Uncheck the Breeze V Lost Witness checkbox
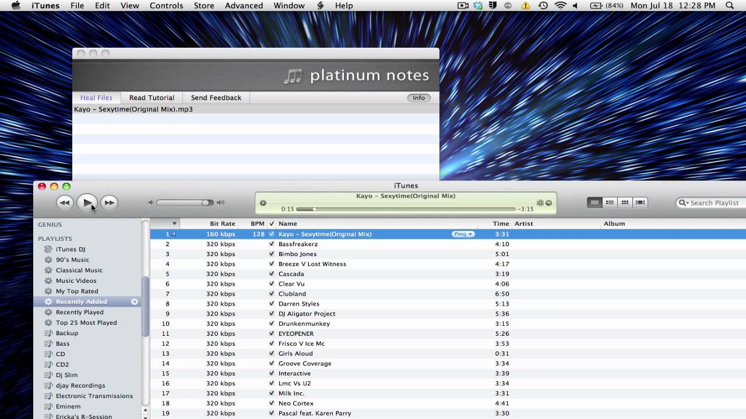 coord(272,264)
